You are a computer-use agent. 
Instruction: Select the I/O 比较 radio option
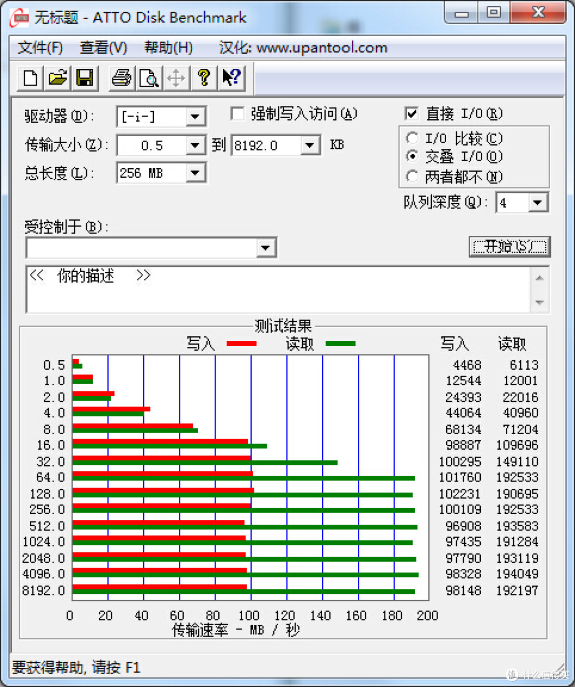tap(412, 138)
